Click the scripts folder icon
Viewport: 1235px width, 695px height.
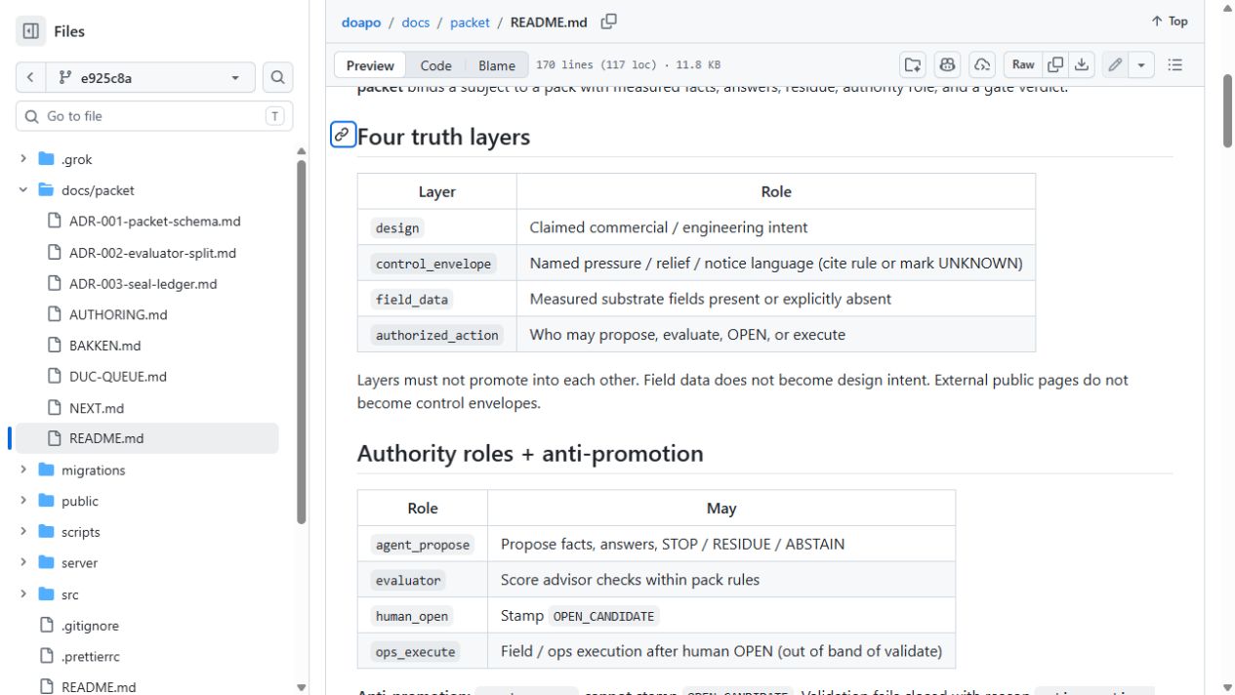click(46, 532)
